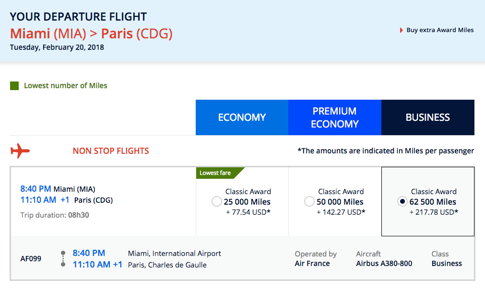Switch to the Economy column tab
This screenshot has width=485, height=290.
click(x=242, y=117)
